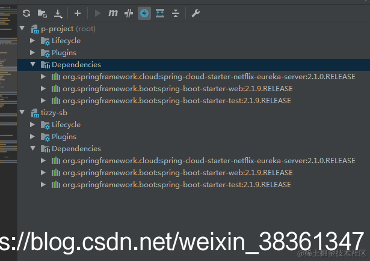Click Collapse All toolbar icon
370x261 pixels.
point(176,13)
